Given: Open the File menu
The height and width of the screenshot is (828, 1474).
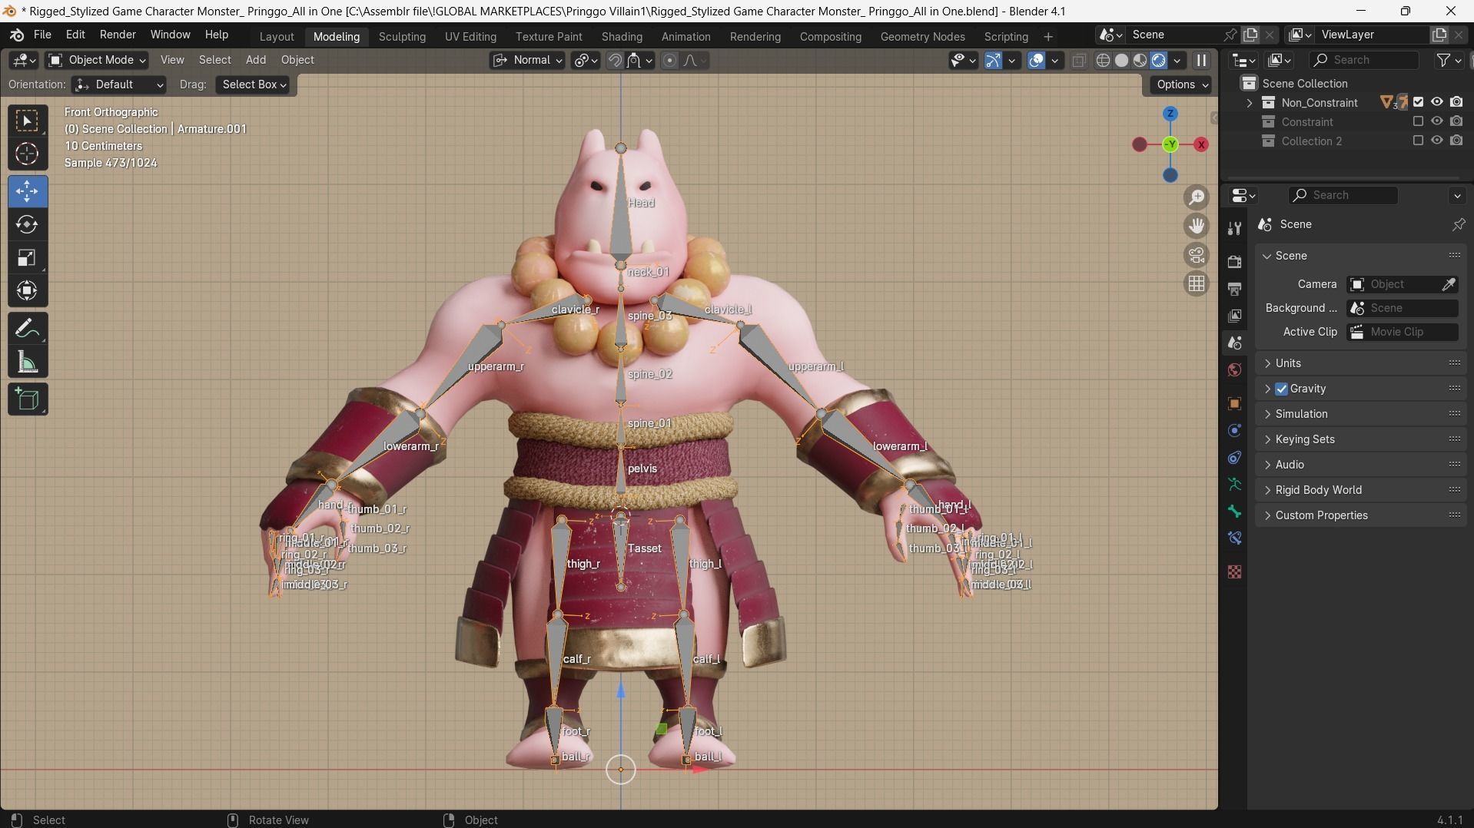Looking at the screenshot, I should pos(42,35).
